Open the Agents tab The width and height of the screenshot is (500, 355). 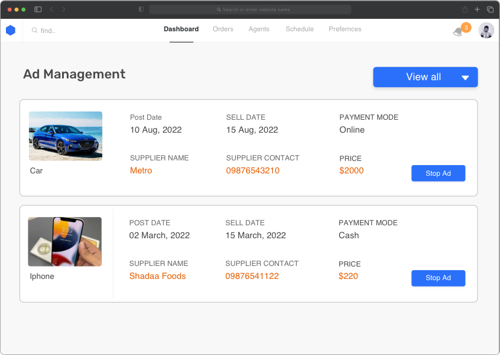click(259, 29)
